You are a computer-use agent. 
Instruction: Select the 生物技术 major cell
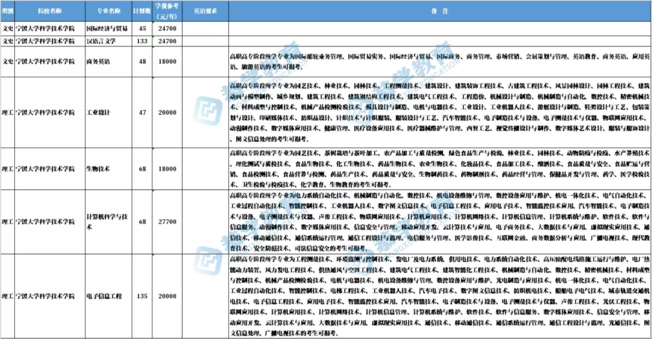[98, 169]
